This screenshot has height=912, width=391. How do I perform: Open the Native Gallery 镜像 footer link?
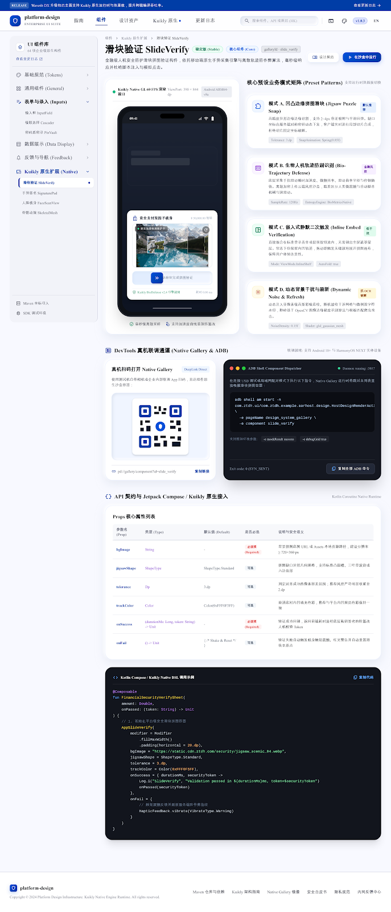pyautogui.click(x=283, y=891)
